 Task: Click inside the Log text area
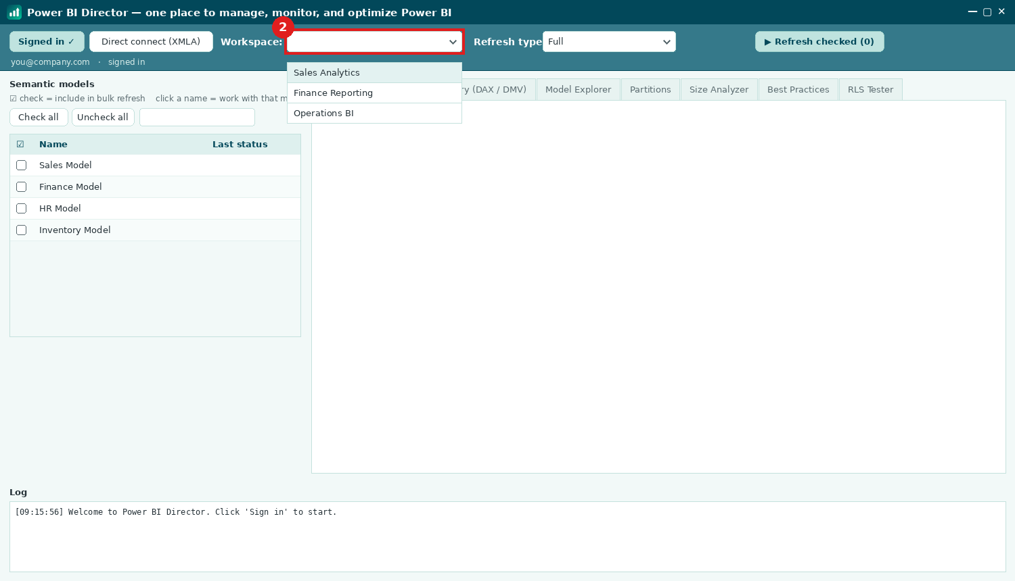tap(507, 537)
